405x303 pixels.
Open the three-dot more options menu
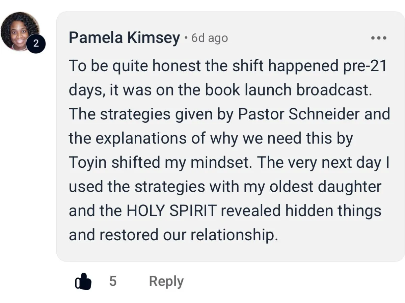[x=379, y=38]
